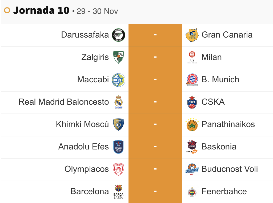
Task: Open the Maccabi team emblem
Action: (x=118, y=80)
